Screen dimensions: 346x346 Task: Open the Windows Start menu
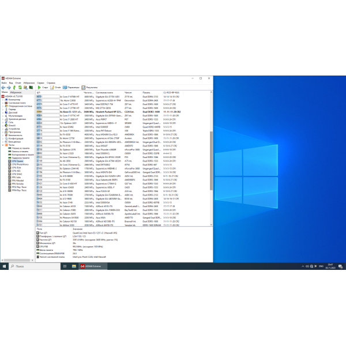4,266
